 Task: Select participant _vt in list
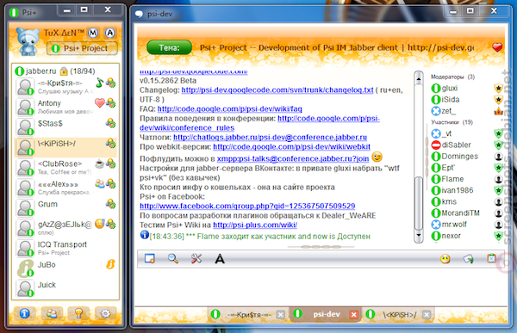pyautogui.click(x=466, y=133)
